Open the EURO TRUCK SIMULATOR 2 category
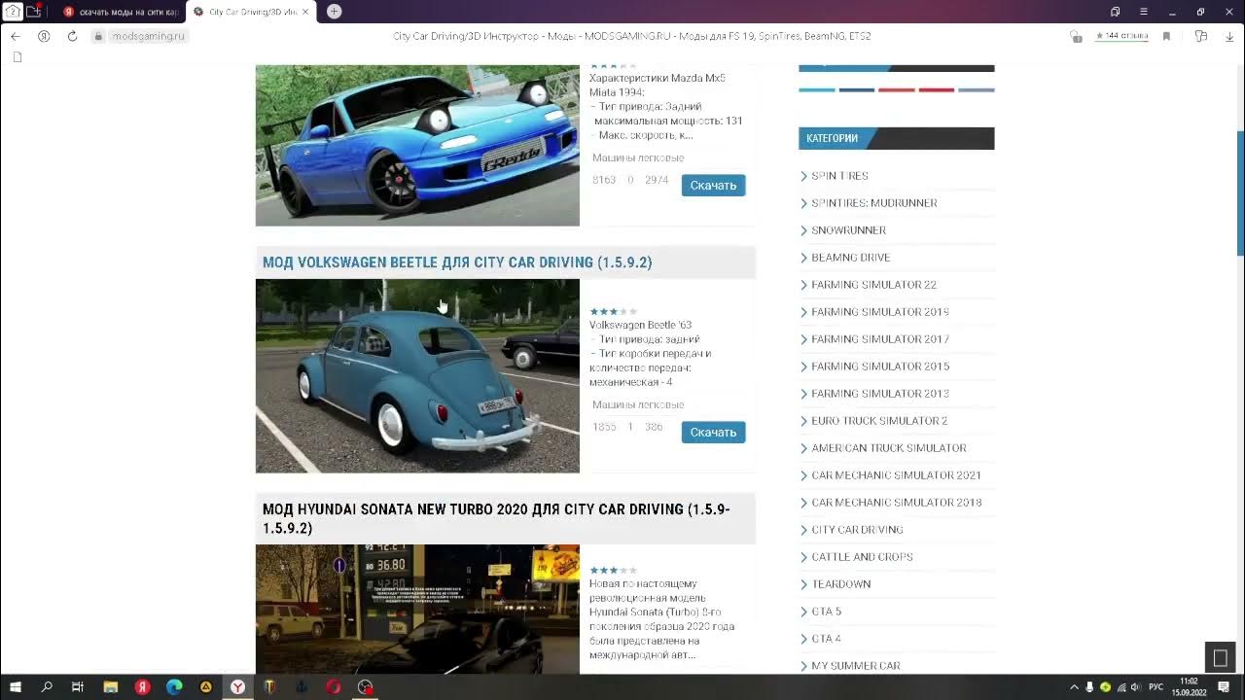 [878, 421]
